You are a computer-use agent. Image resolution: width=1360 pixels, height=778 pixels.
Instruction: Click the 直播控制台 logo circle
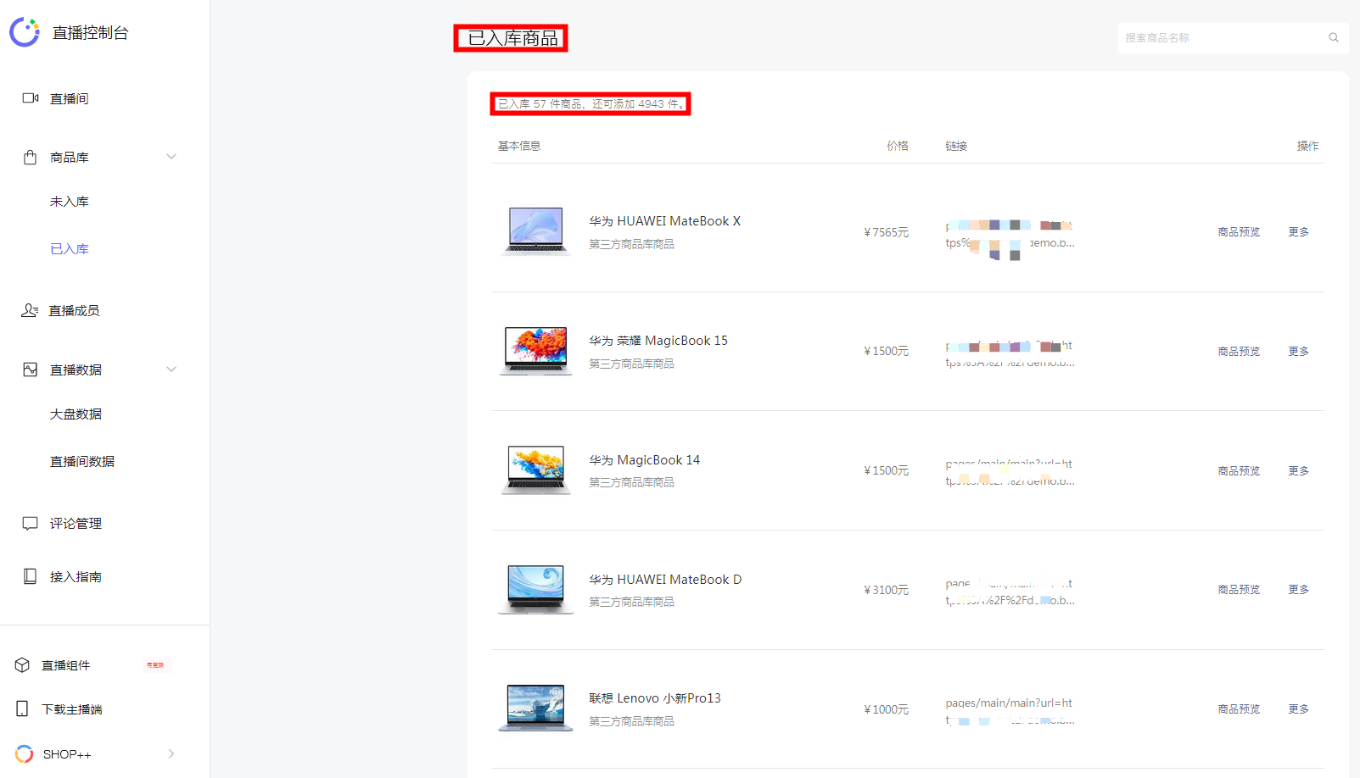25,32
